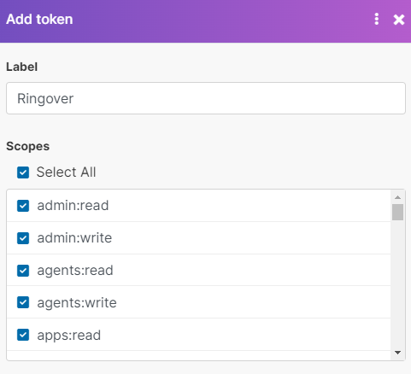411x374 pixels.
Task: Uncheck the apps:read scope checkbox
Action: pos(23,335)
